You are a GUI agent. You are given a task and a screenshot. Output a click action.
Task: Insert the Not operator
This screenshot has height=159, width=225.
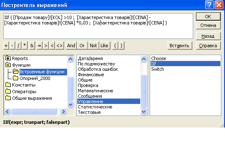[93, 46]
